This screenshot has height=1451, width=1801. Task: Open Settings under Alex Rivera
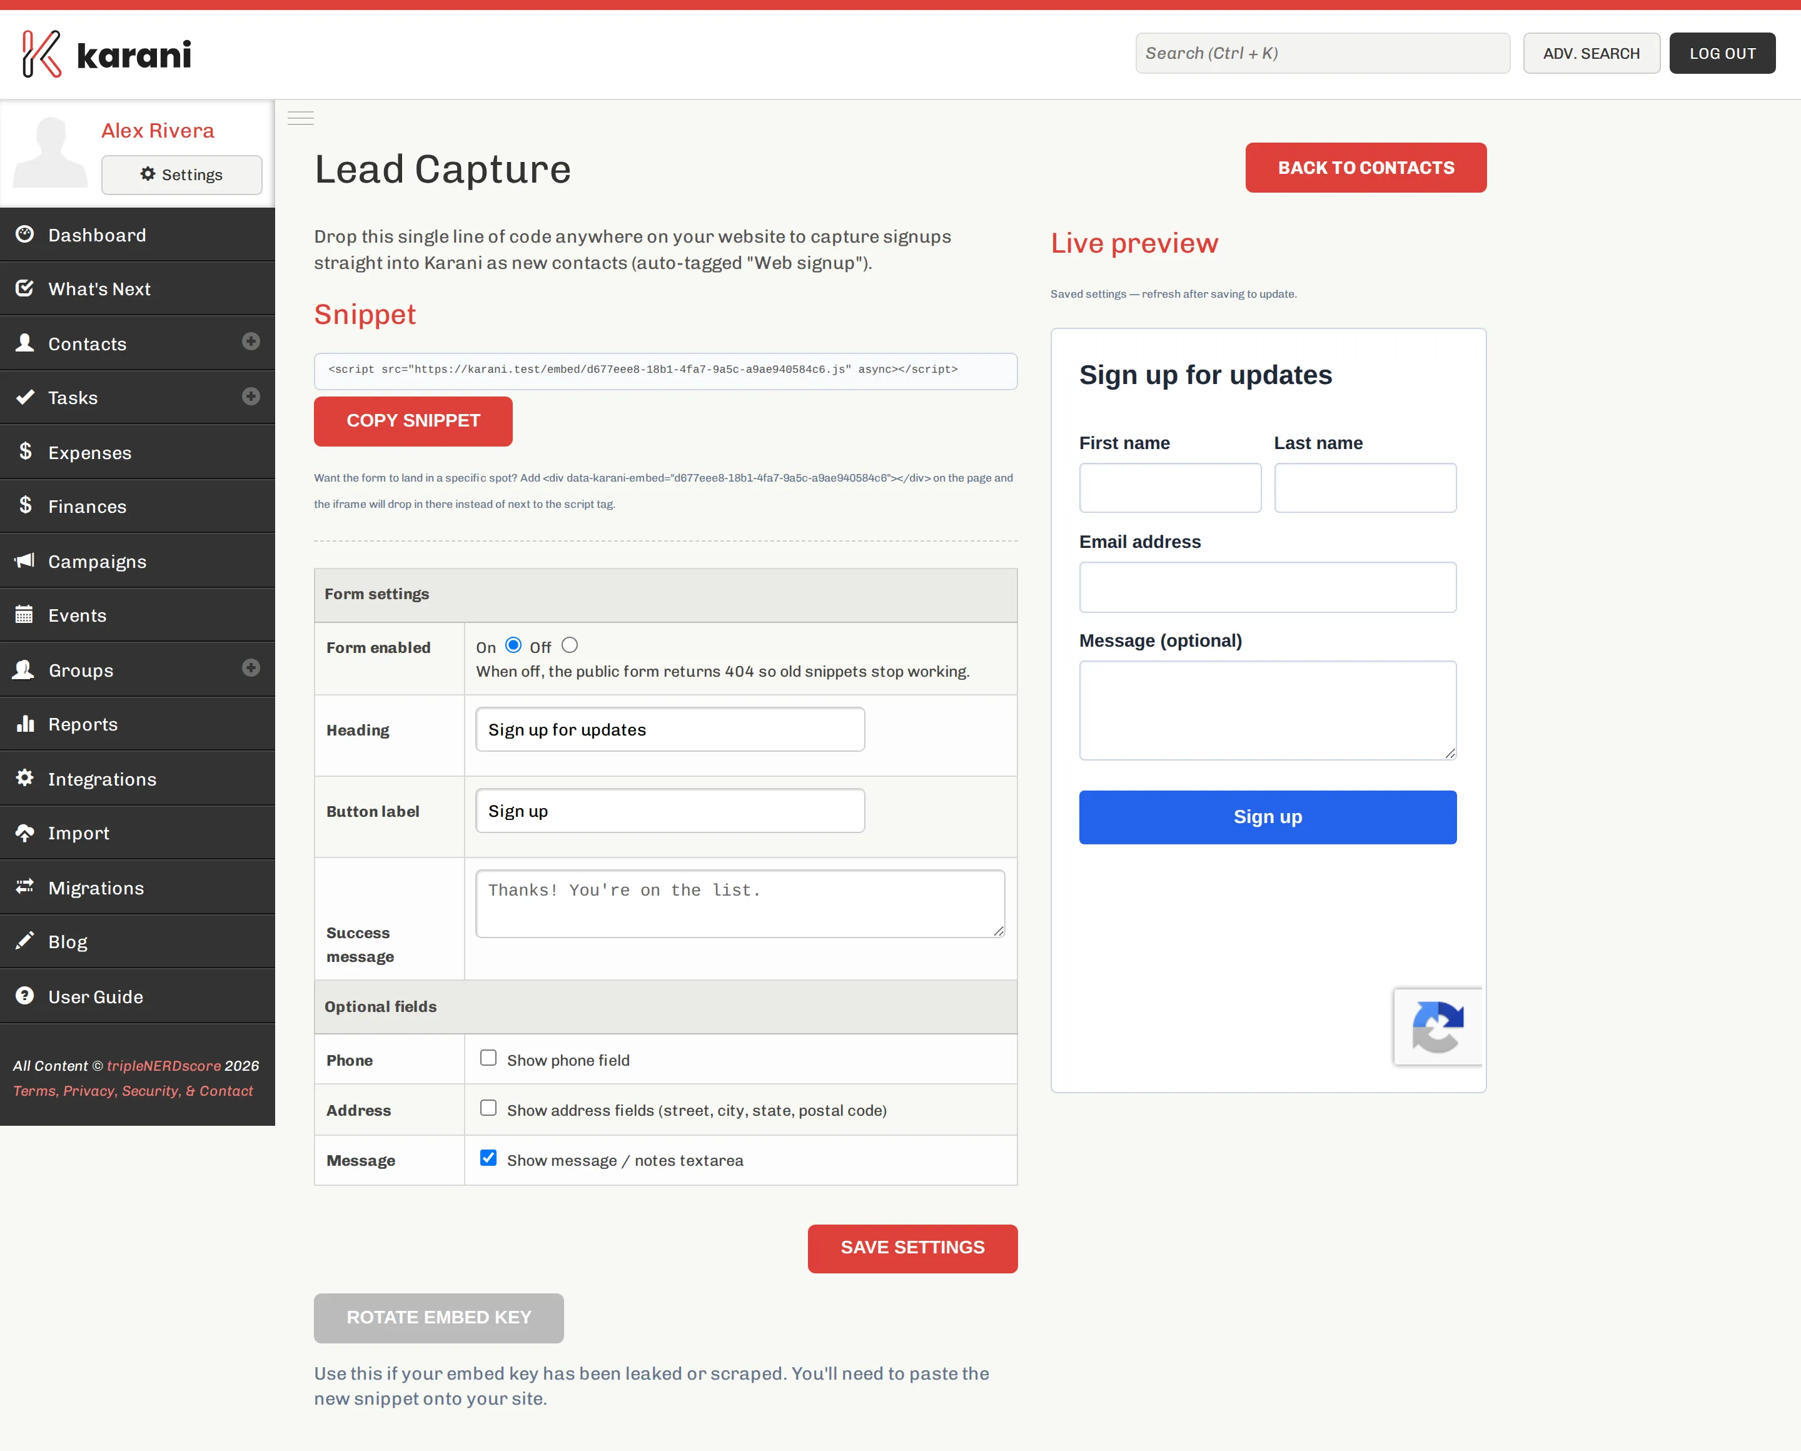[181, 174]
